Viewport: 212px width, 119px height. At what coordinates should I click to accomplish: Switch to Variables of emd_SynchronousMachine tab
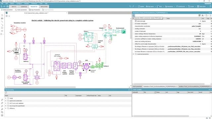pyautogui.click(x=195, y=86)
